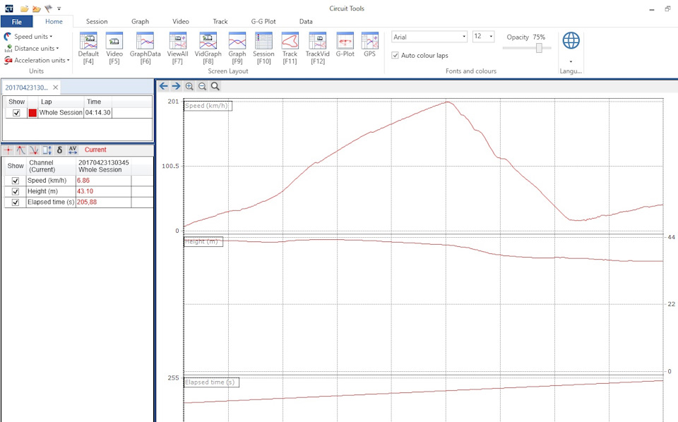Select the GraphData [F6] screen layout
678x422 pixels.
(145, 48)
